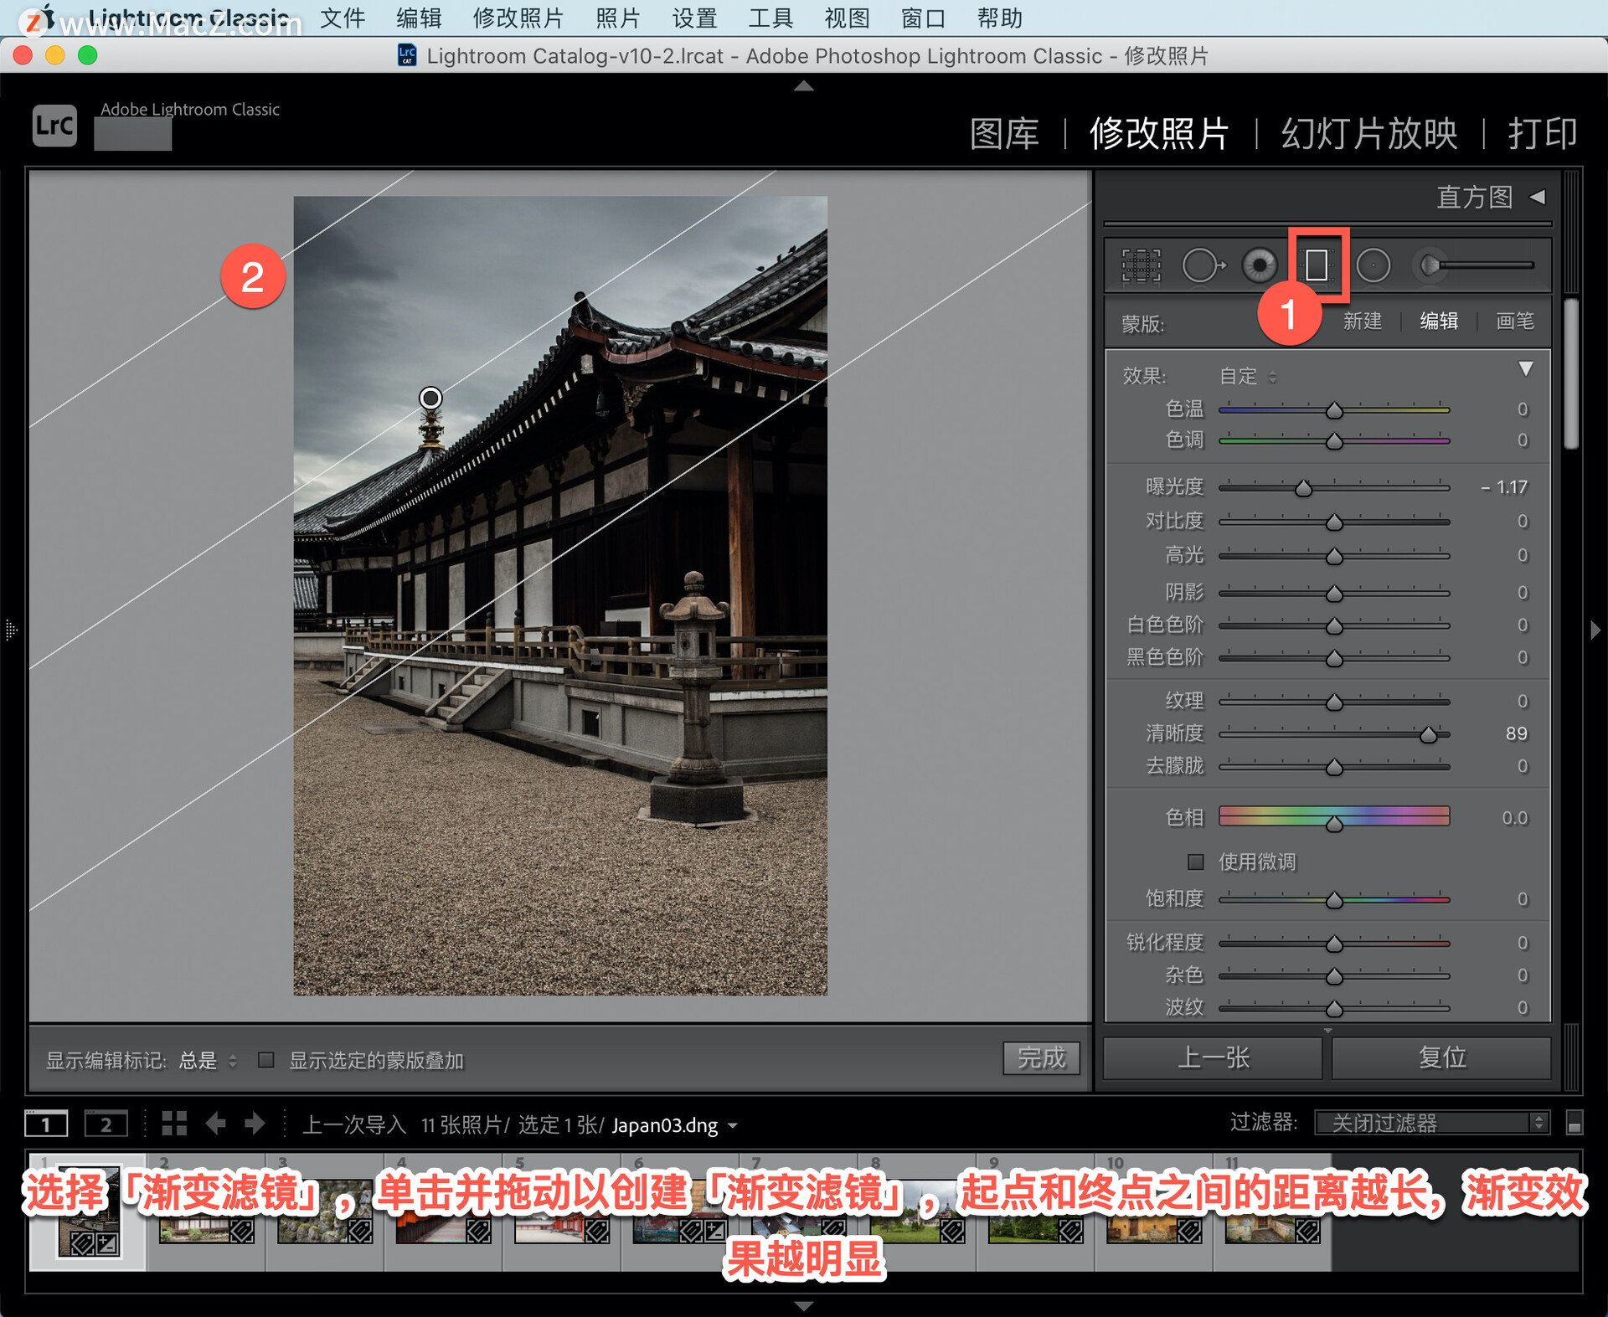Select the Red Eye Correction tool
Screen dimensions: 1608x1317
(1259, 265)
